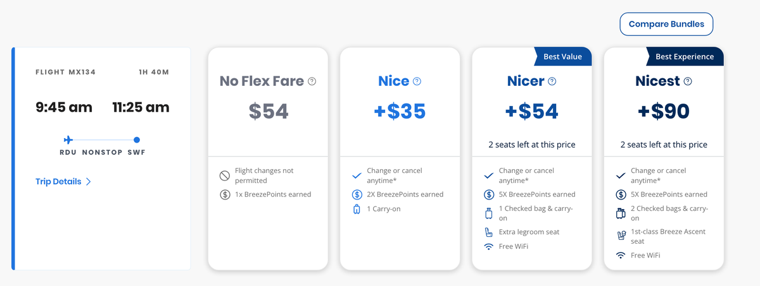This screenshot has height=286, width=760.
Task: Select the No Flex Fare $54 price
Action: pyautogui.click(x=268, y=111)
